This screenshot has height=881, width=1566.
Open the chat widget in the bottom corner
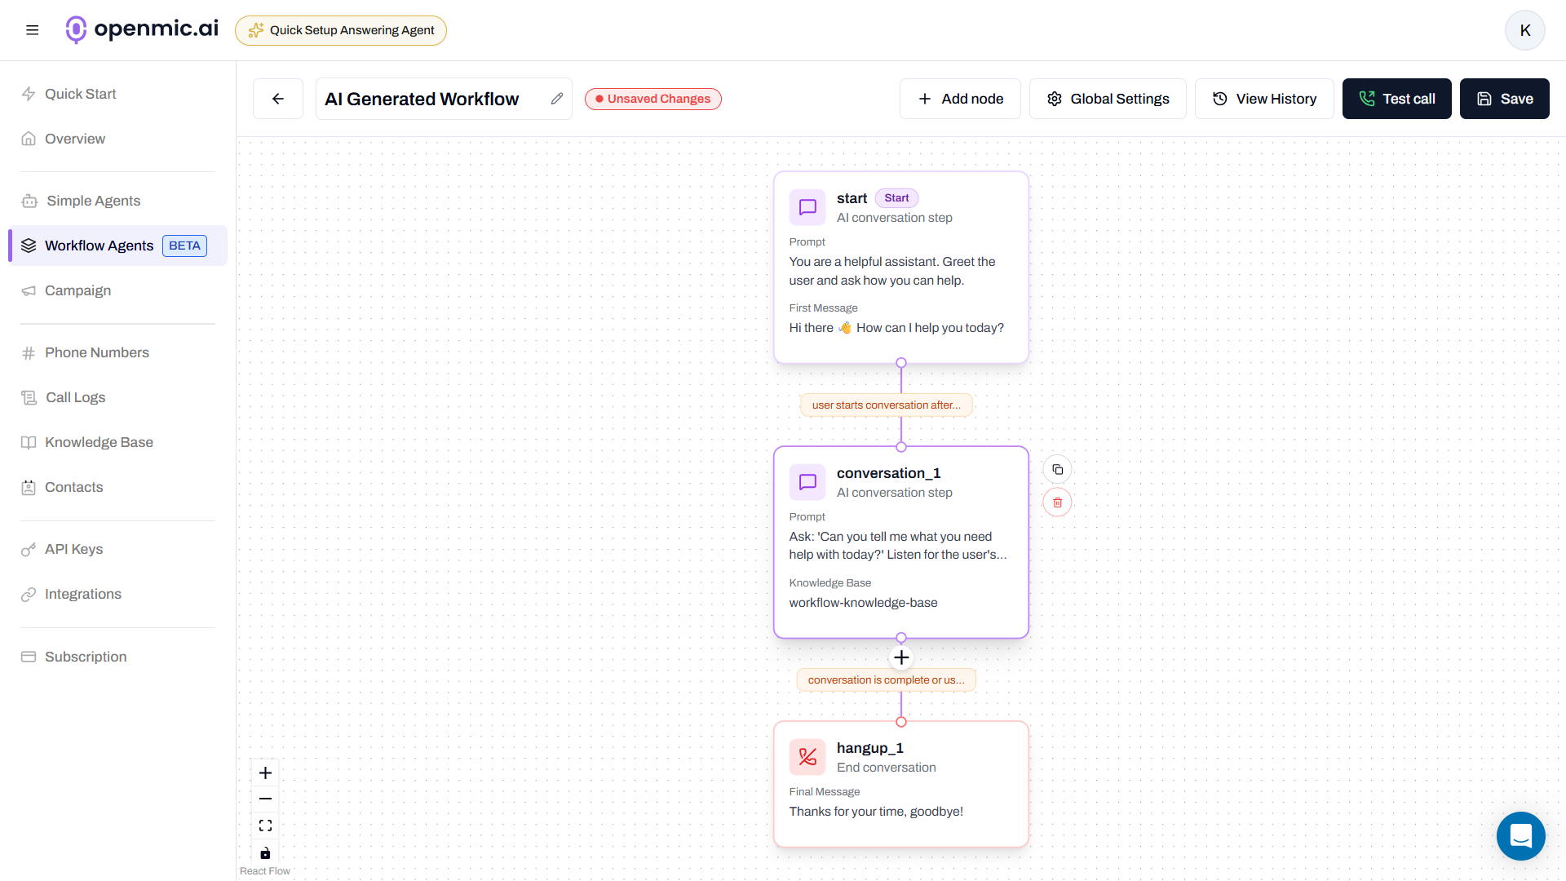coord(1520,836)
